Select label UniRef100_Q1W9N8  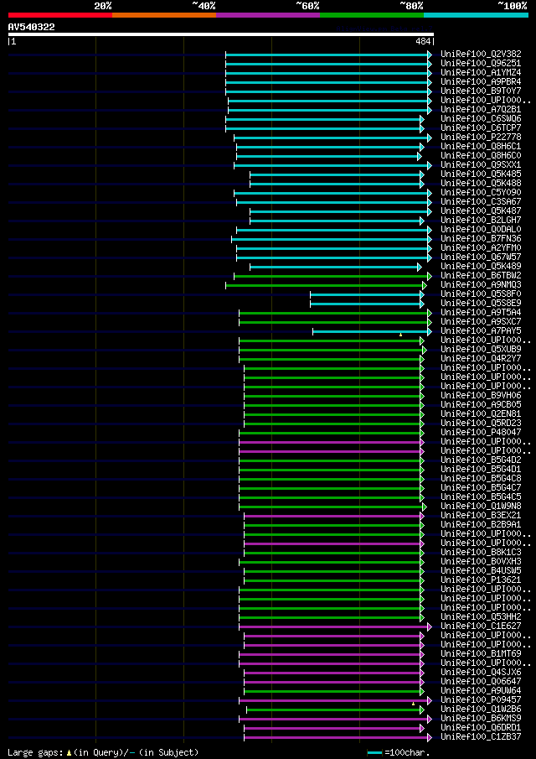point(481,507)
